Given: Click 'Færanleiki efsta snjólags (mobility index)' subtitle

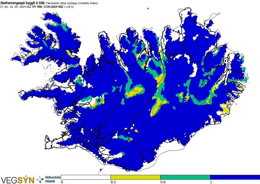Looking at the screenshot, I should 72,3.
